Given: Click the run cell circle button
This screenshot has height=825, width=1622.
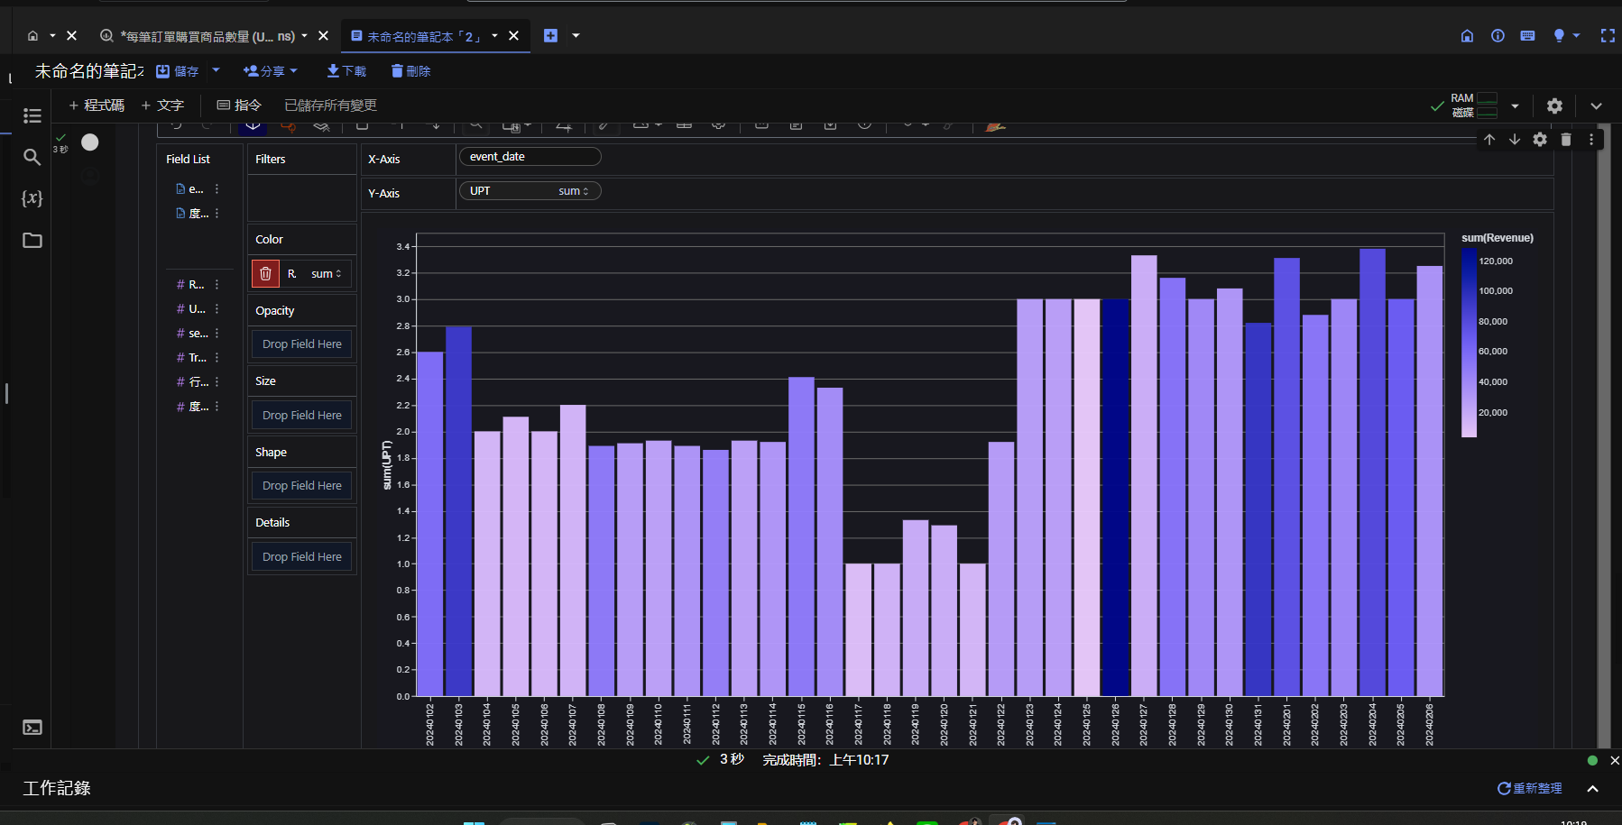Looking at the screenshot, I should point(90,142).
